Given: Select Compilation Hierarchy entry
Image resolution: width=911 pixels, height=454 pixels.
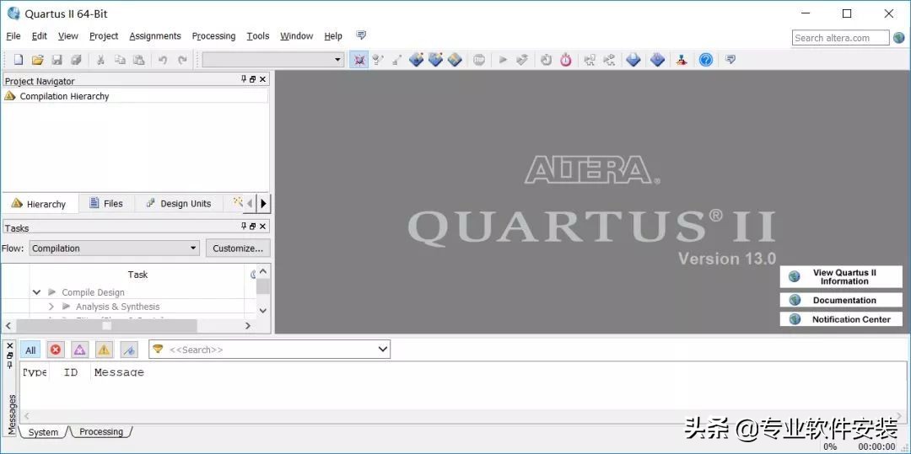Looking at the screenshot, I should (x=64, y=96).
